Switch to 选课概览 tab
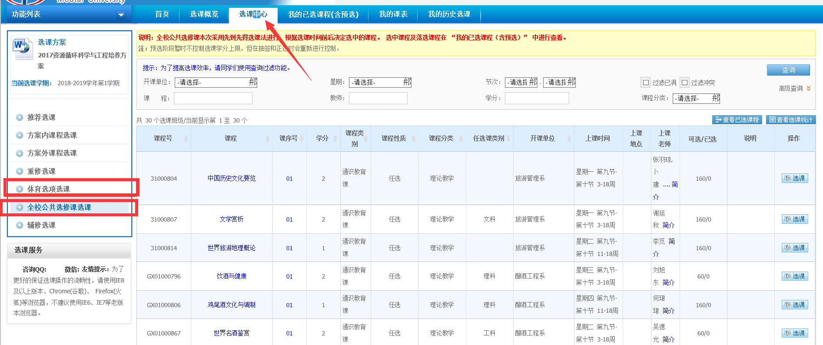 pos(204,14)
